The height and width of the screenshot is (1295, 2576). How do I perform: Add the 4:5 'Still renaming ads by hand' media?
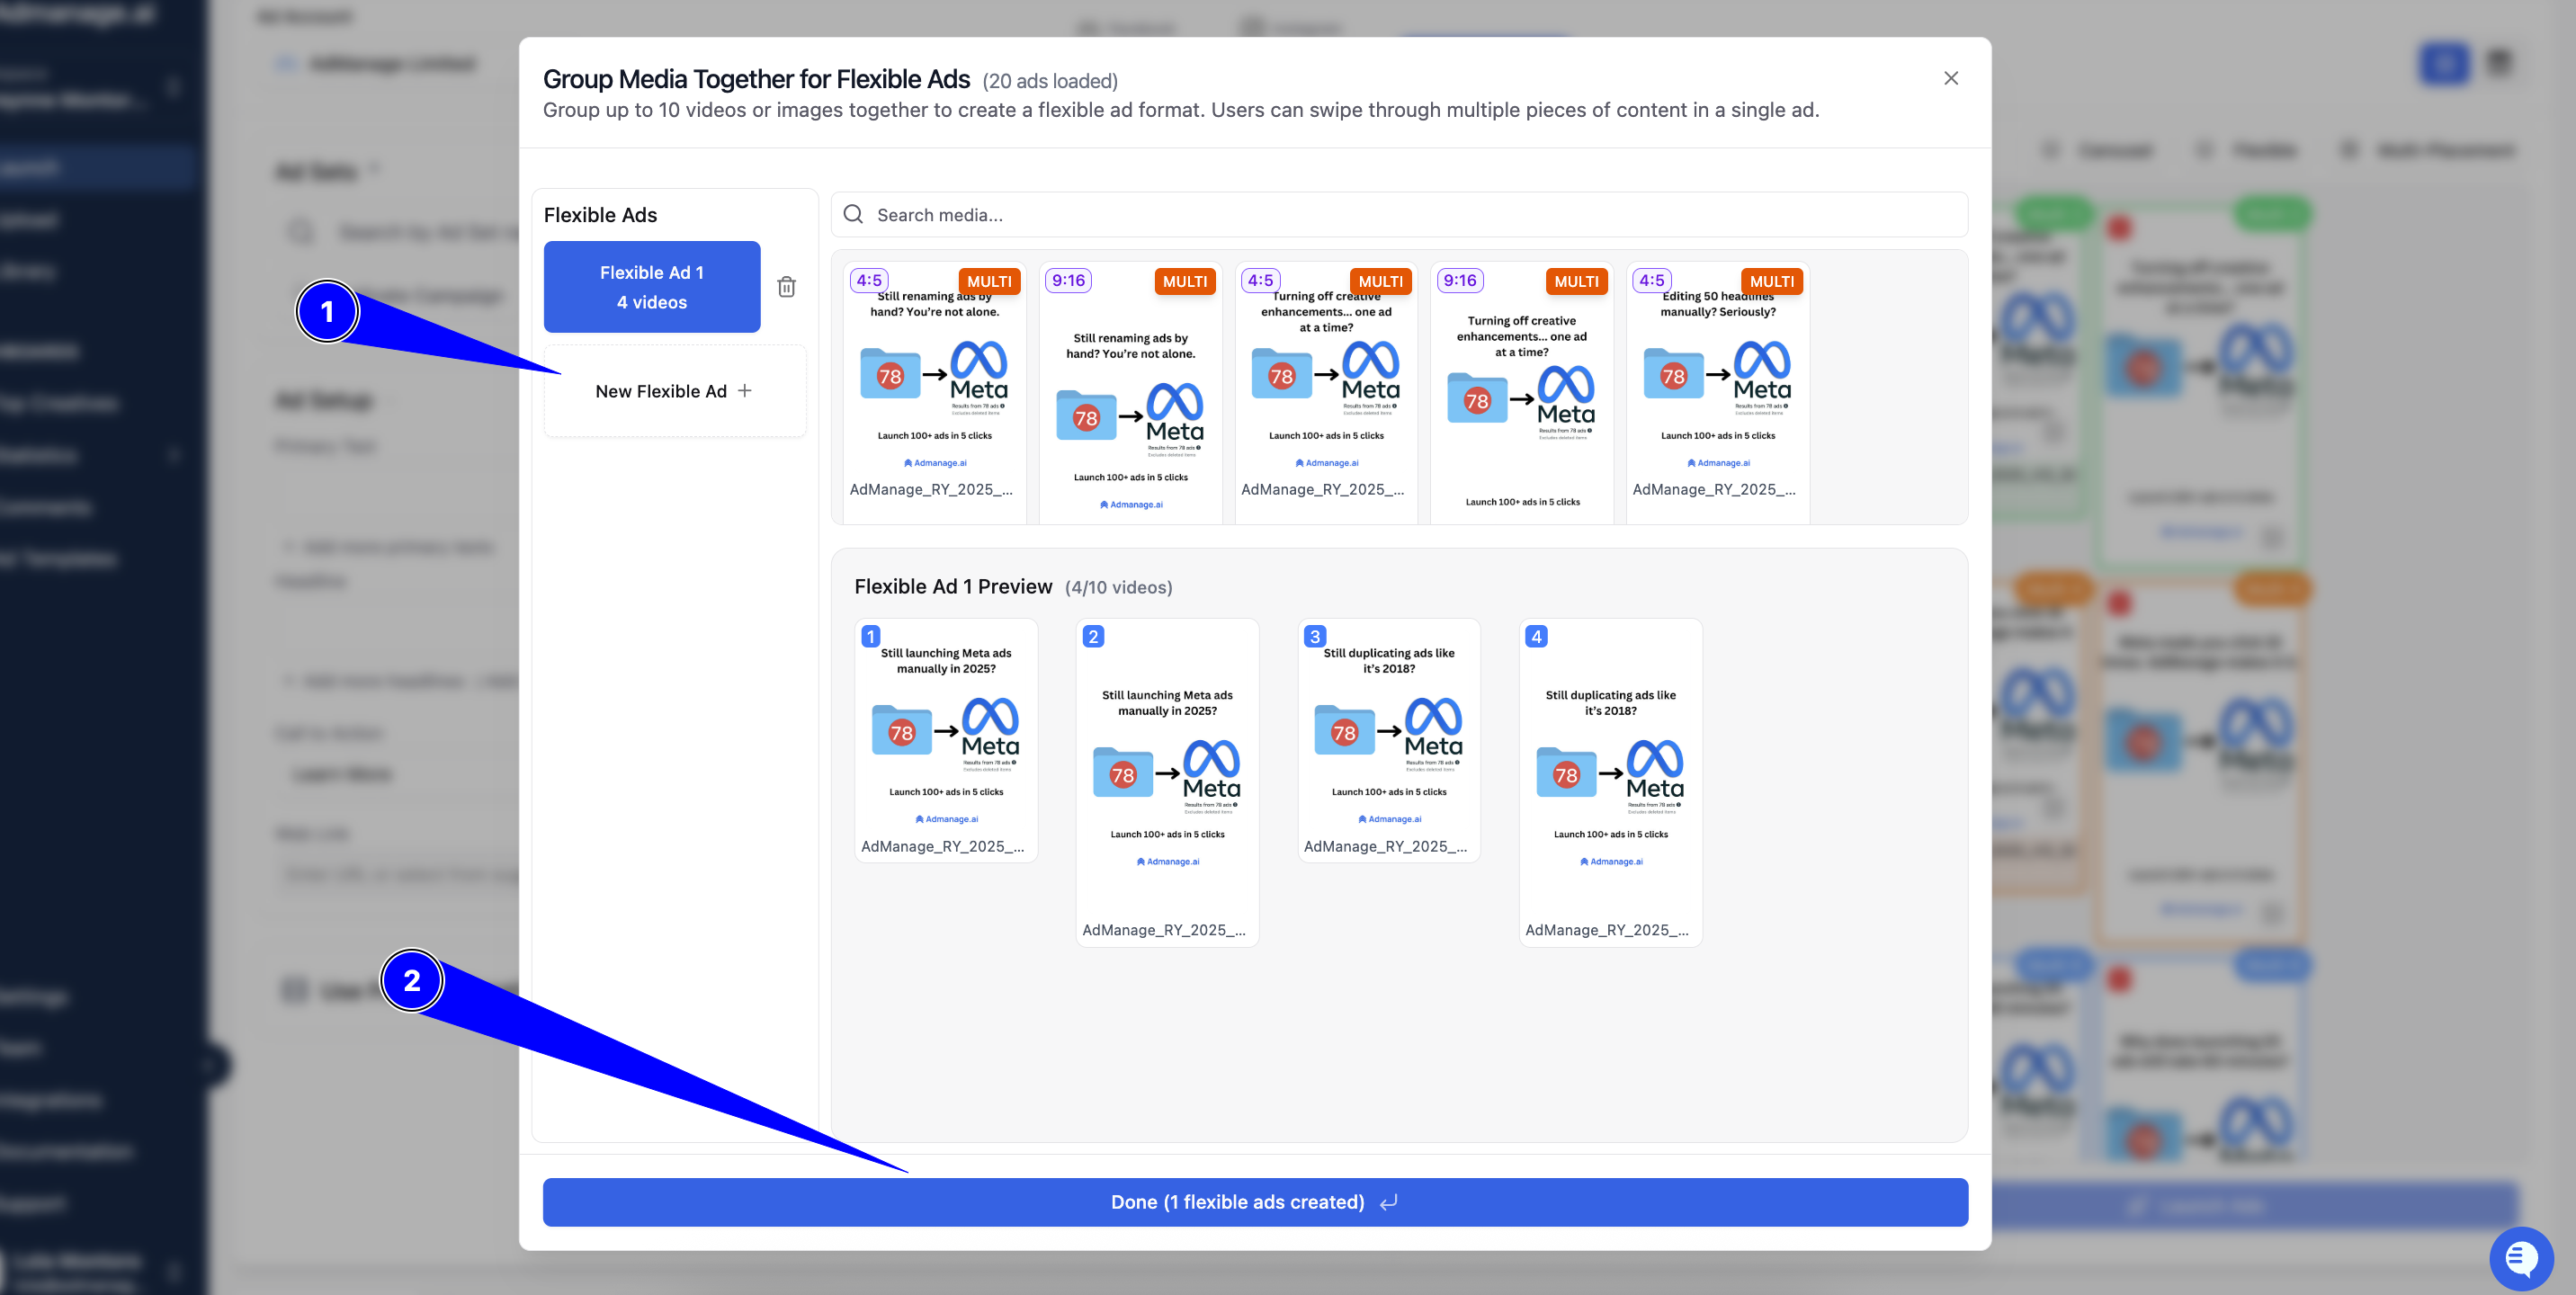[x=934, y=391]
